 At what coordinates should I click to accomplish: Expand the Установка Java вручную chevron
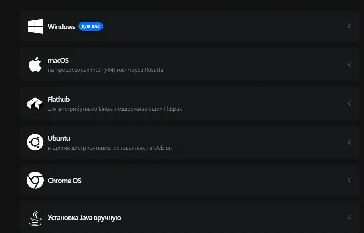[349, 217]
